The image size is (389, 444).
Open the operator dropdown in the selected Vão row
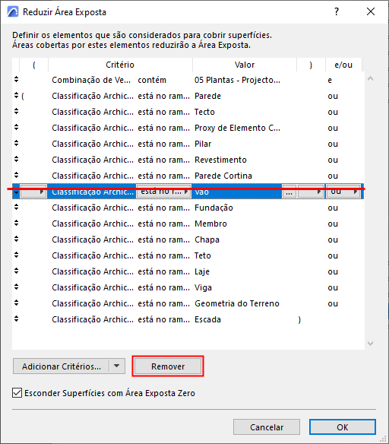pyautogui.click(x=163, y=192)
